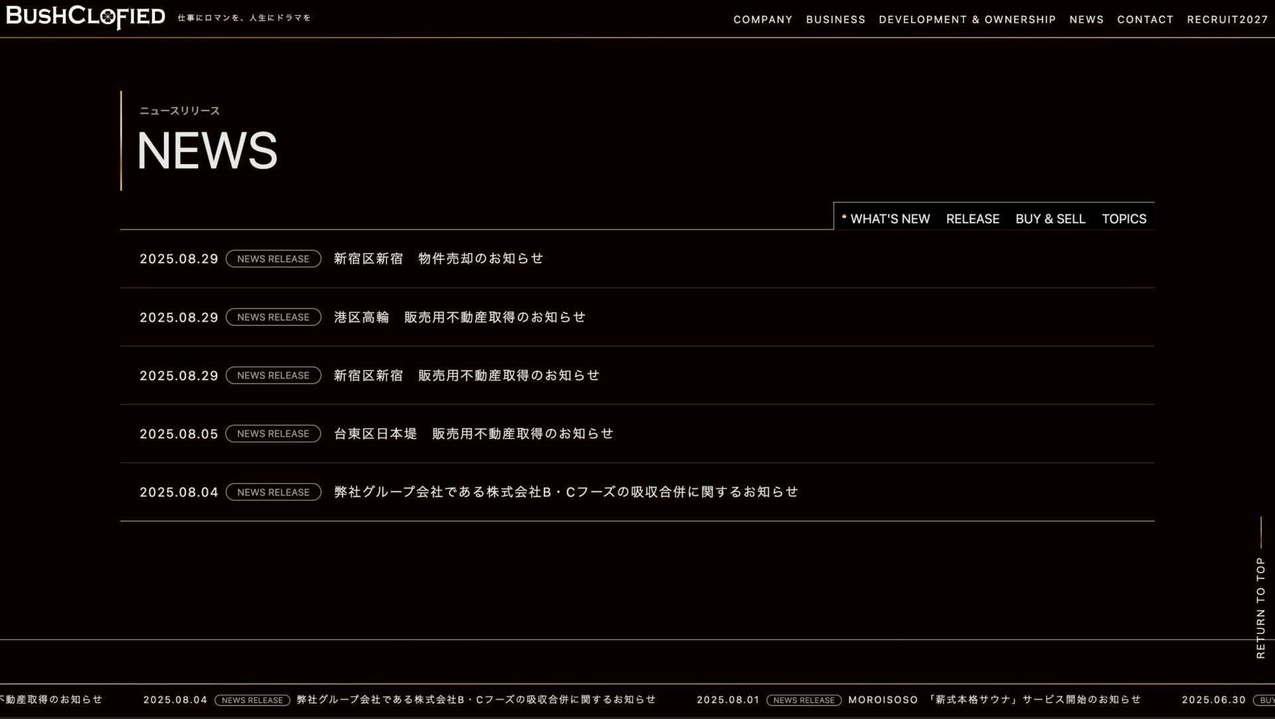
Task: Open DEVELOPMENT & OWNERSHIP section
Action: tap(967, 19)
